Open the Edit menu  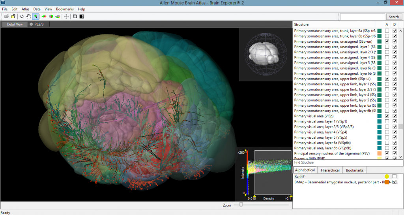(15, 9)
